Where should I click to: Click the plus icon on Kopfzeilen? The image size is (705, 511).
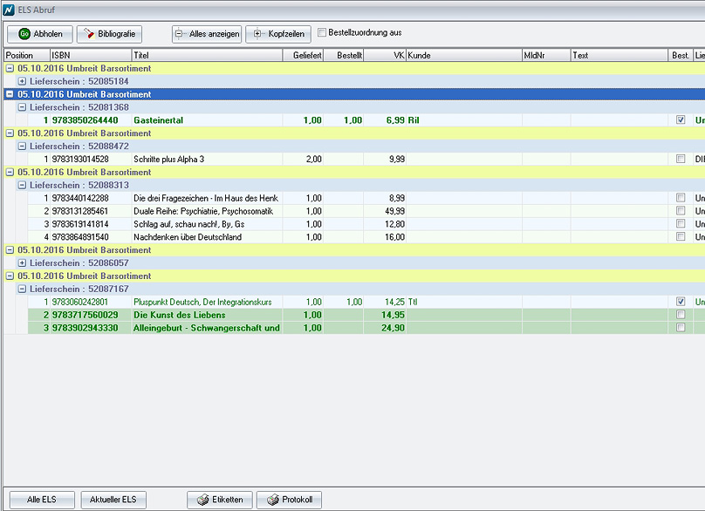[257, 34]
